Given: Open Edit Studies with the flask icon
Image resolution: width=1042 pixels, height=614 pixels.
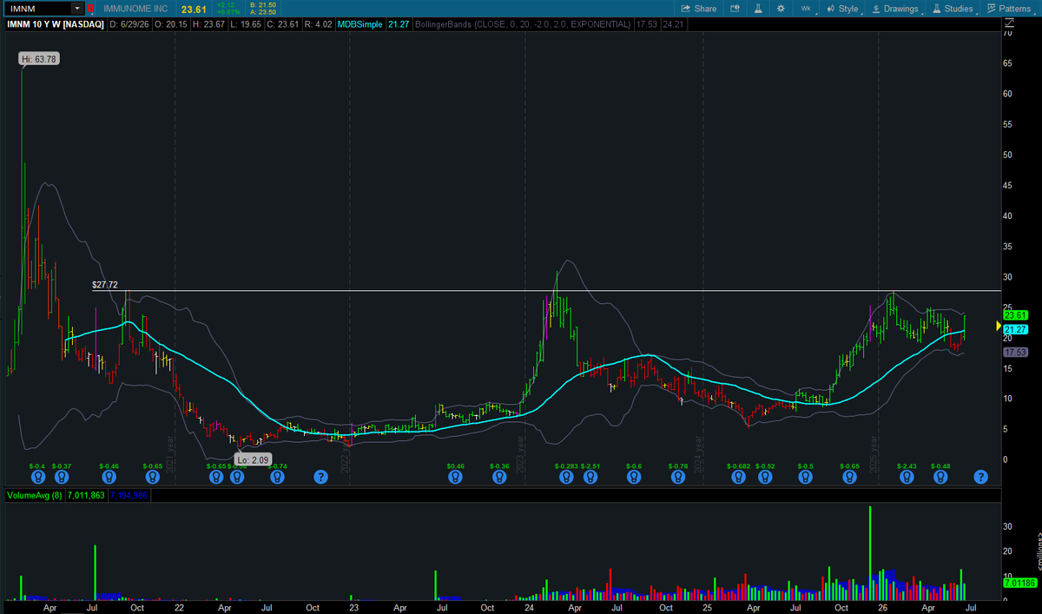Looking at the screenshot, I should pos(758,8).
